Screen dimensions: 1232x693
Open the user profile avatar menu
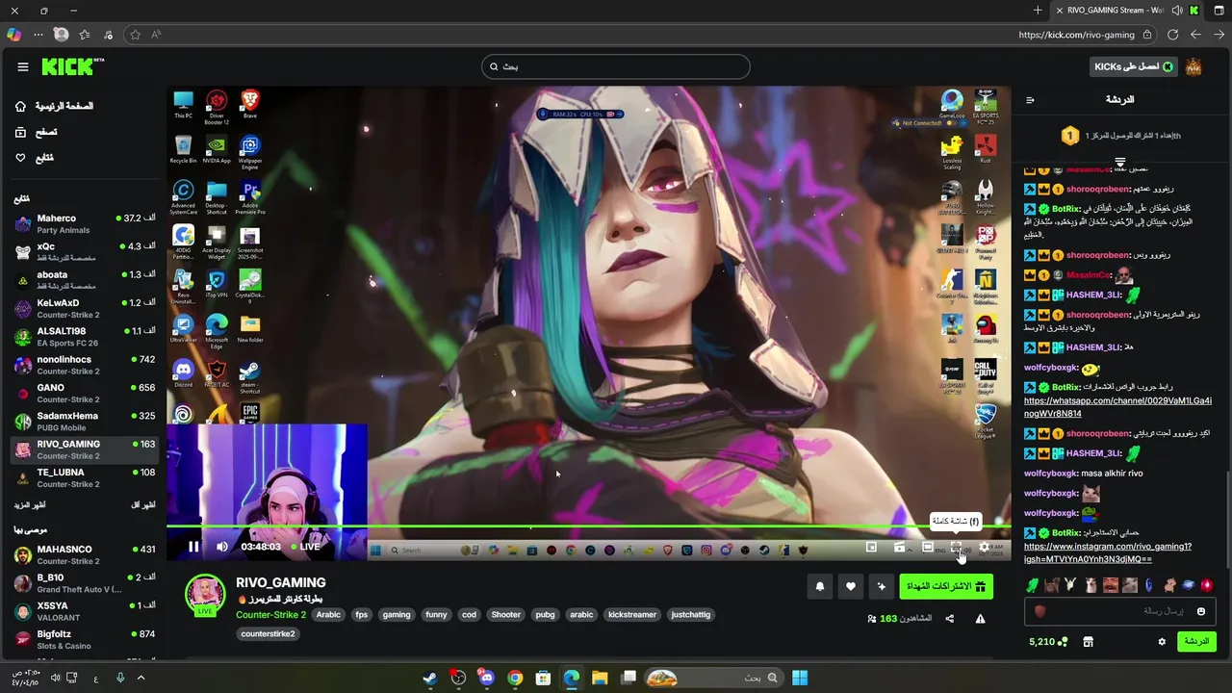[1193, 66]
